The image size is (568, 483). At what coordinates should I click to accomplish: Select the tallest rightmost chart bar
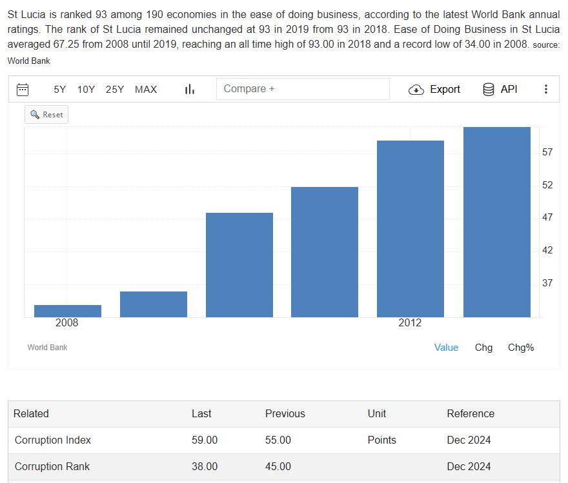coord(496,222)
